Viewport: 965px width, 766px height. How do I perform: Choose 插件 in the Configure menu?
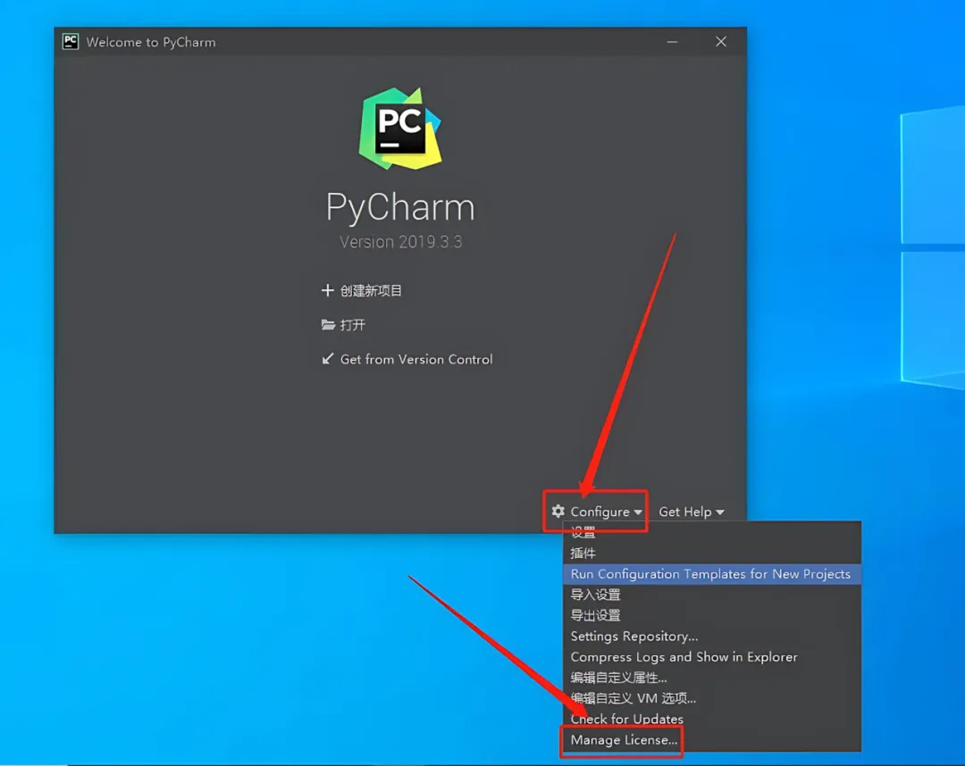point(712,554)
